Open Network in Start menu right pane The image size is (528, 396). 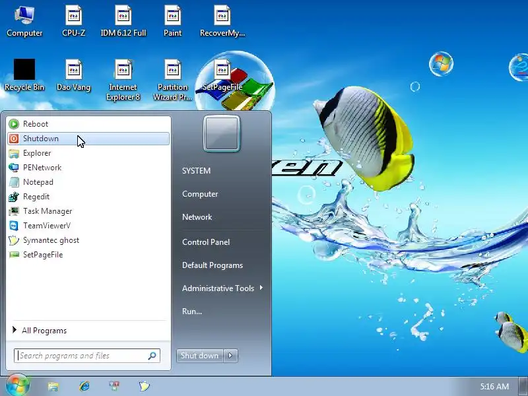(x=197, y=217)
